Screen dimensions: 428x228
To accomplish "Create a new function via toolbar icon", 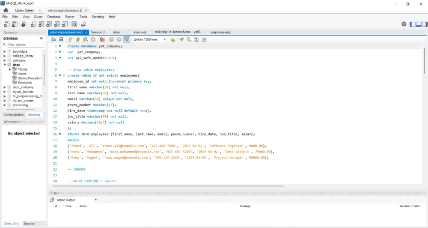I will click(x=65, y=24).
